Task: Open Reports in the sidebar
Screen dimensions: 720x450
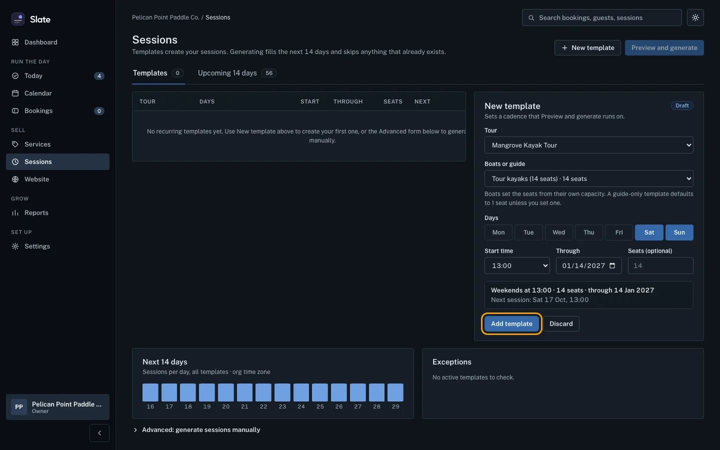Action: 57,213
